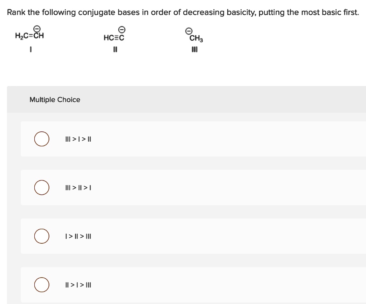Click the last answer option row
Viewport: 366px width, 304px height.
[193, 284]
